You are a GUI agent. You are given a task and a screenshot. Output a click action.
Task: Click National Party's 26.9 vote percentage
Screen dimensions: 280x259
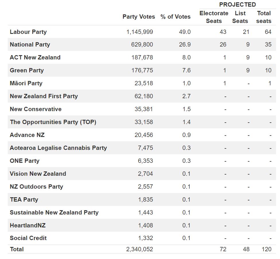tap(185, 45)
